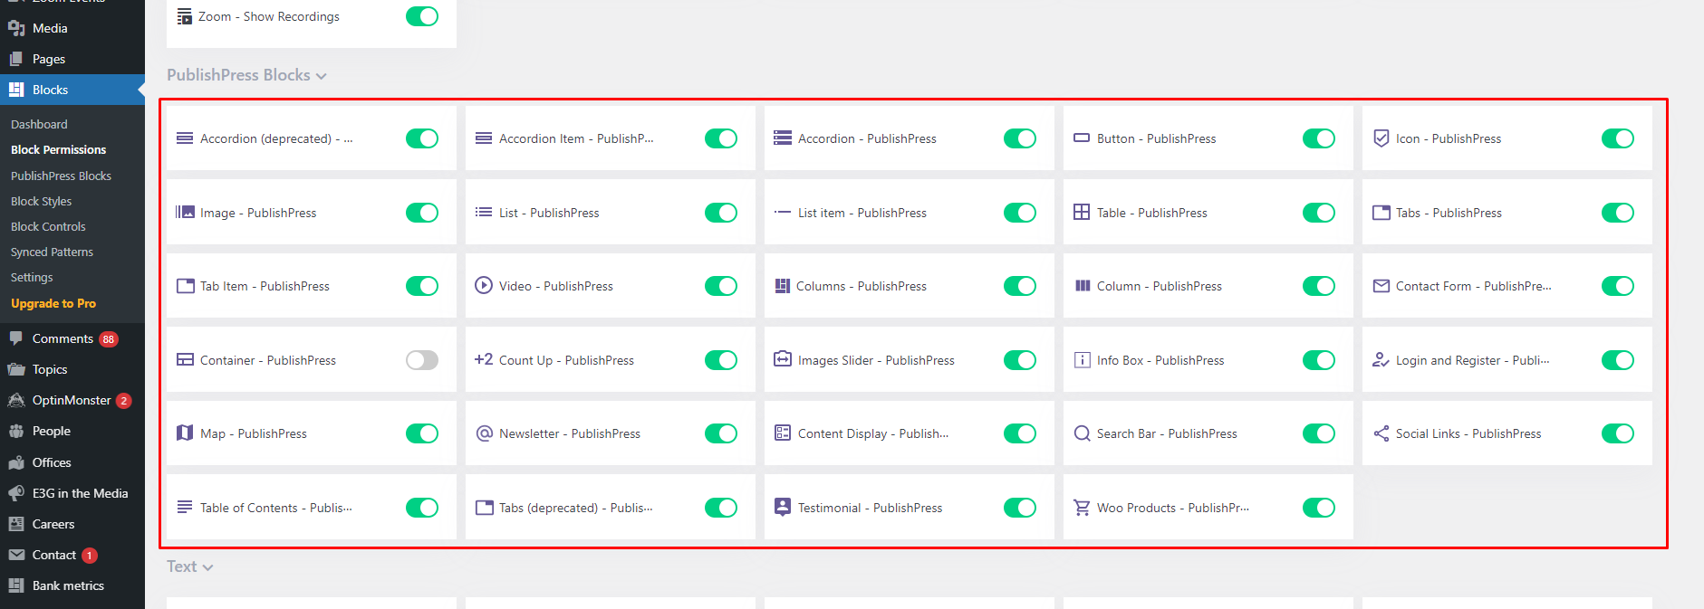The image size is (1704, 609).
Task: Click the Content Display block icon
Action: (783, 433)
